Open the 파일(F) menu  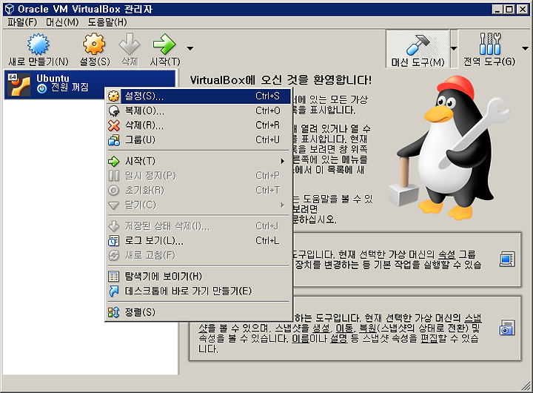tap(22, 22)
